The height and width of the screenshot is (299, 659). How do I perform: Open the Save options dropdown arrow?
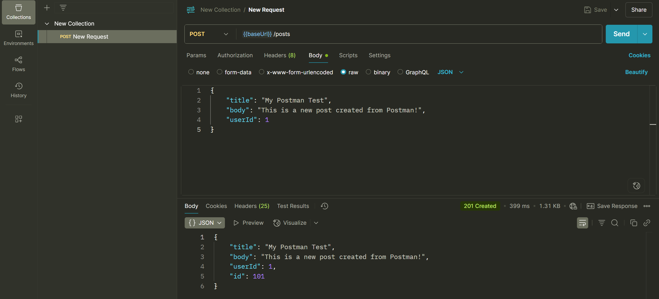click(616, 10)
